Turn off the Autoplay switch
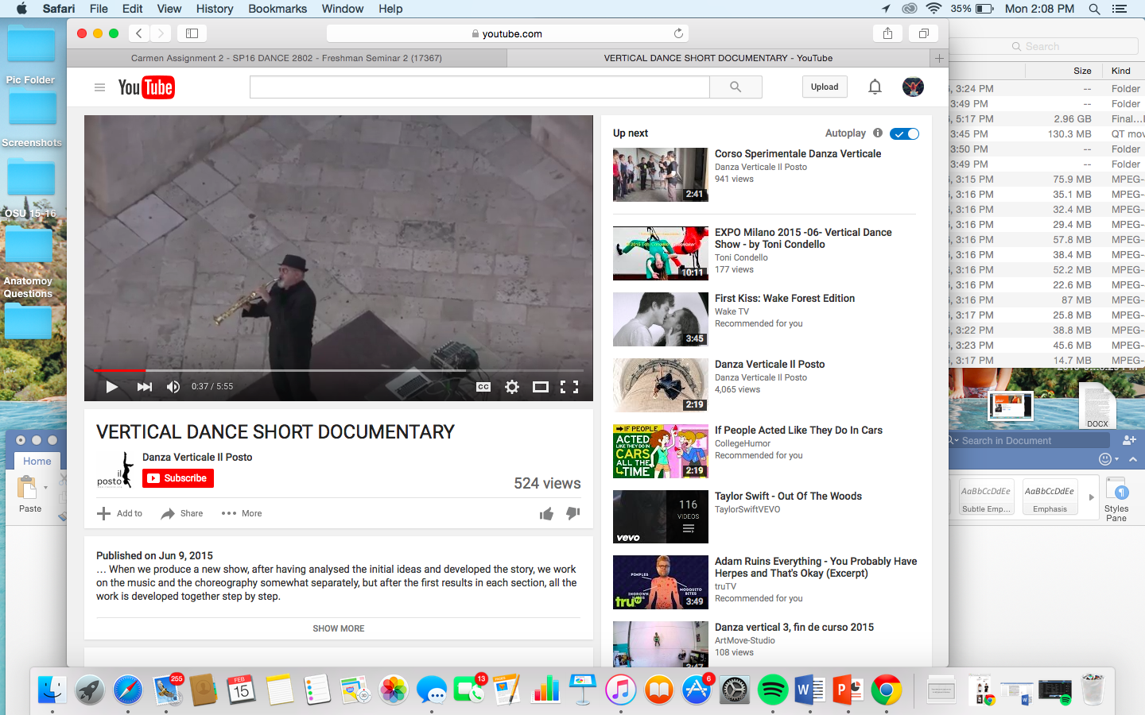The image size is (1145, 715). [904, 133]
